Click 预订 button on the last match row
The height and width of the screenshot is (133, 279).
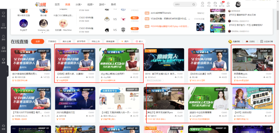135,28
